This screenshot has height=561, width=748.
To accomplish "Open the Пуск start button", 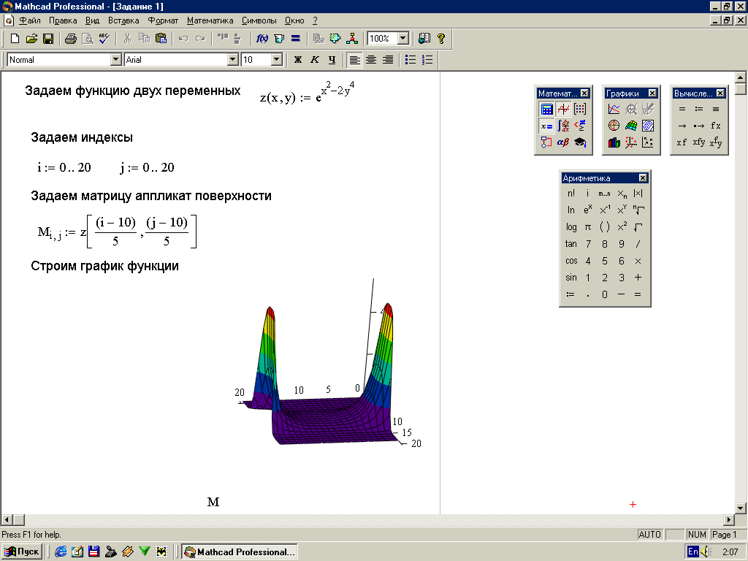I will [22, 552].
